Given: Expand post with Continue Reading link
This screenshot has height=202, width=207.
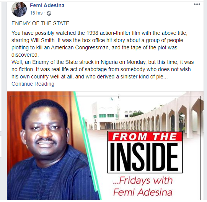Looking at the screenshot, I should click(x=33, y=84).
